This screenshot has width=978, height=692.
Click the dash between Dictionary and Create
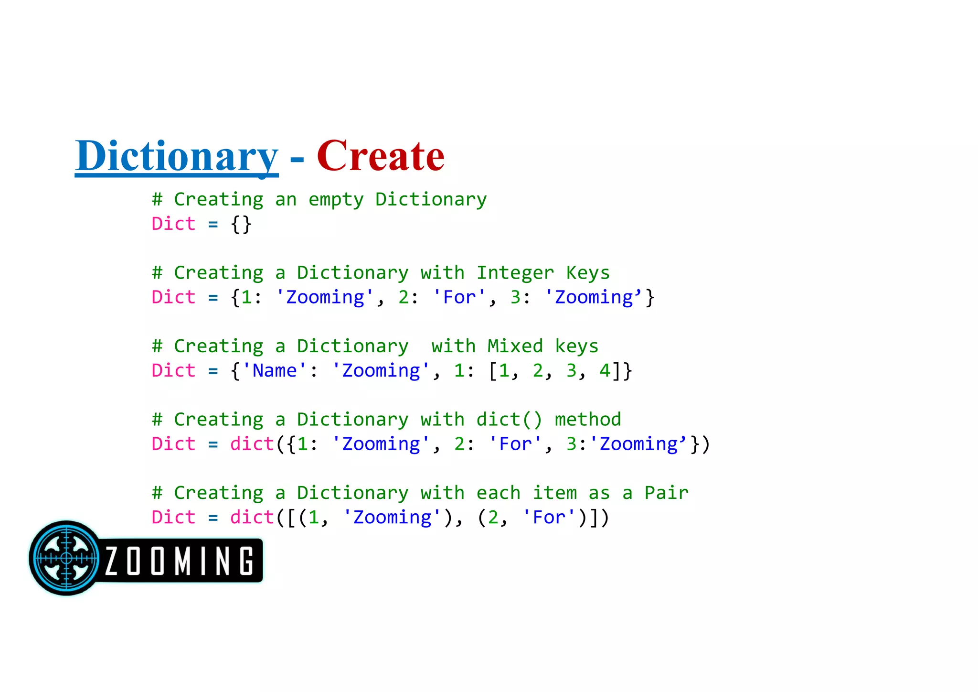click(x=297, y=159)
